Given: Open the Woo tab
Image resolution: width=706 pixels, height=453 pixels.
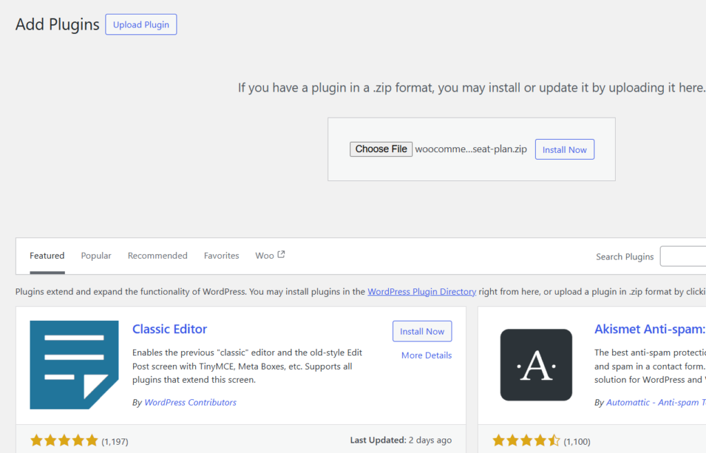Looking at the screenshot, I should (x=264, y=256).
